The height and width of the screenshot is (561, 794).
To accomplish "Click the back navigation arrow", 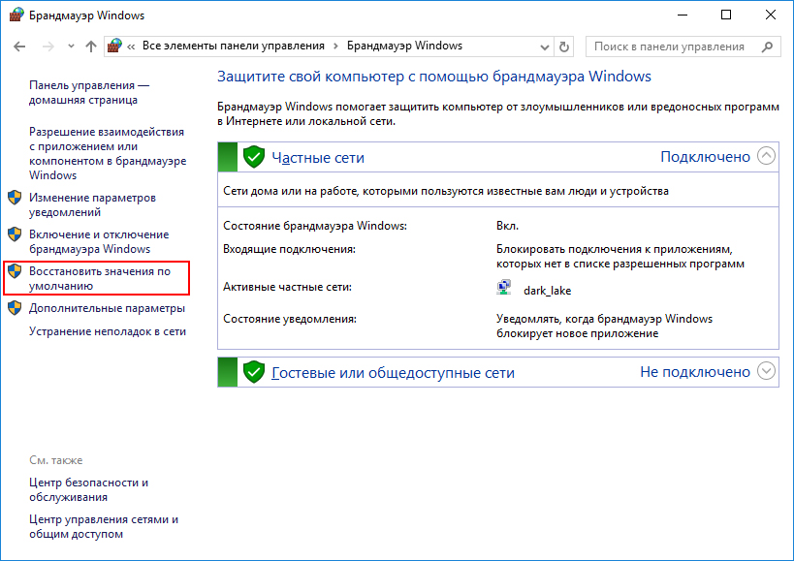I will coord(19,47).
